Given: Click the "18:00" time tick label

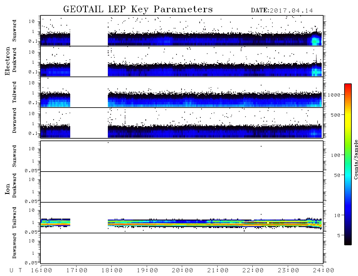Looking at the screenshot, I should tap(112, 271).
